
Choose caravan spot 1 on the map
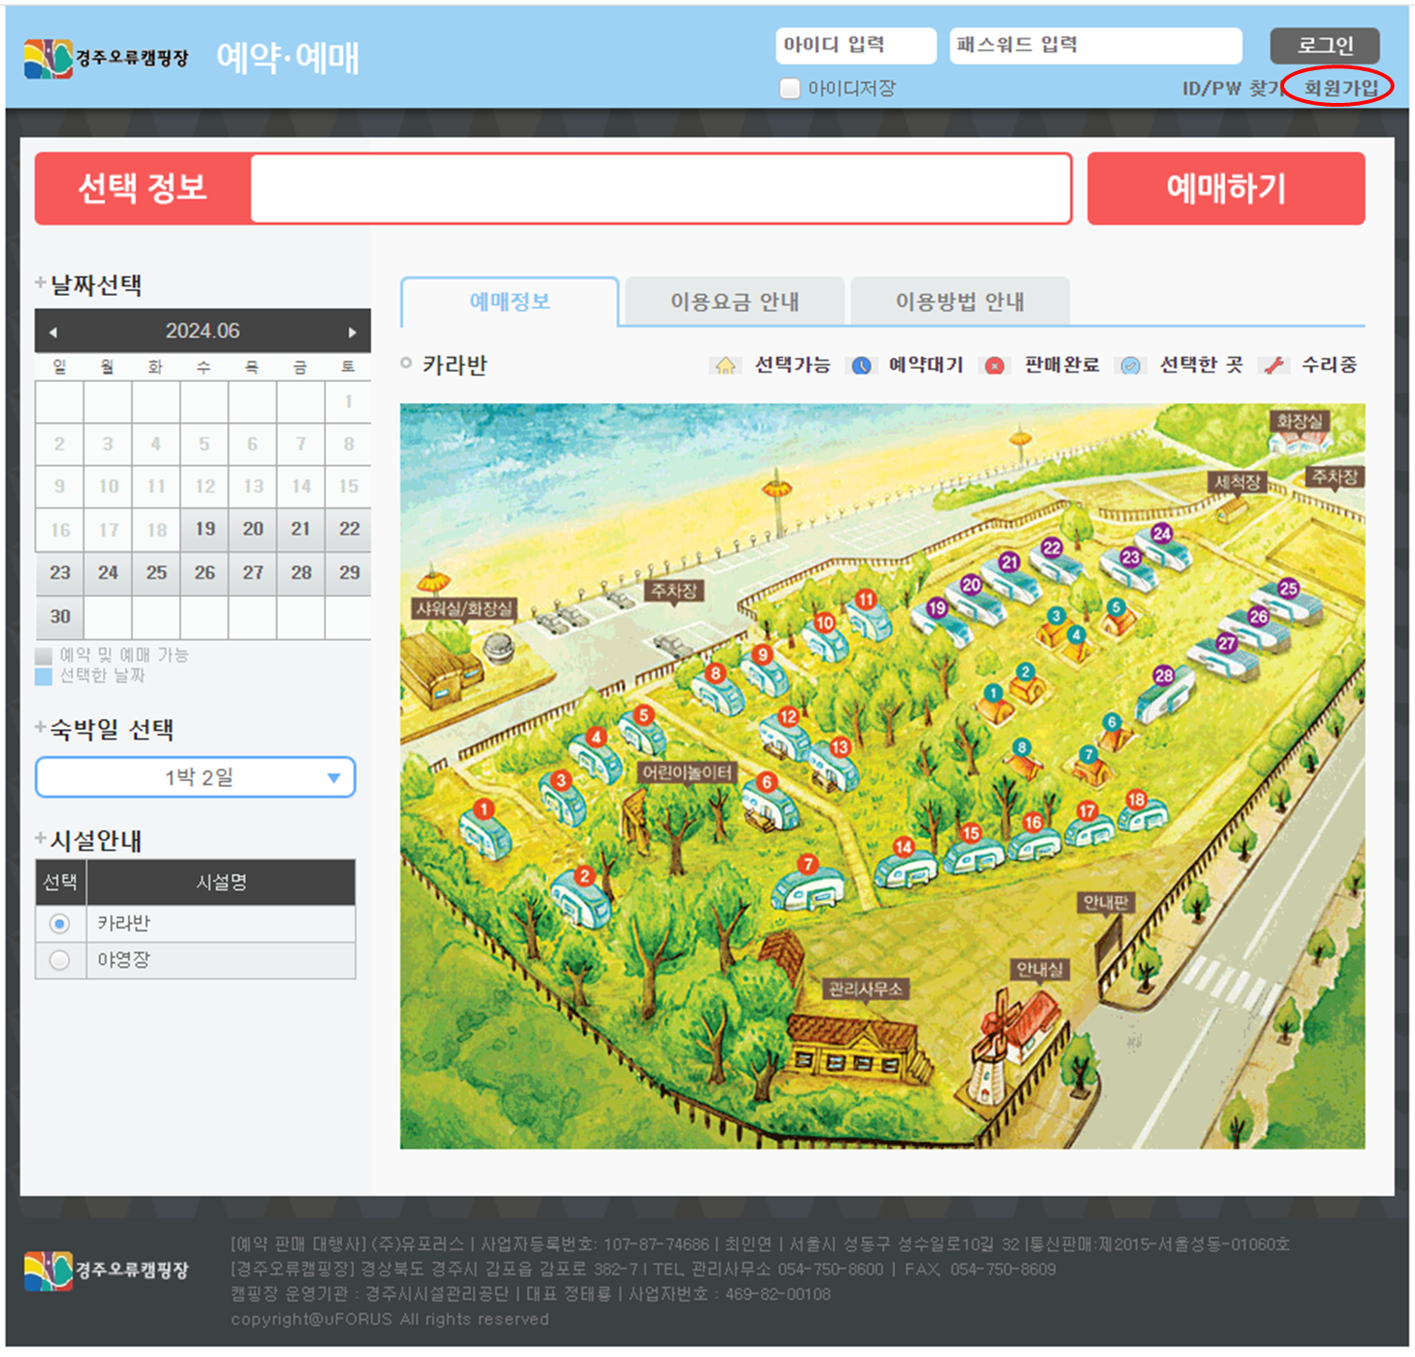click(x=483, y=810)
